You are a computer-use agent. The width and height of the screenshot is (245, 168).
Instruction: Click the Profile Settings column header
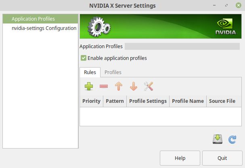coord(148,101)
